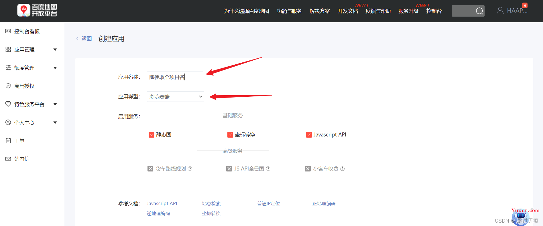Viewport: 543px width, 226px height.
Task: Expand the 特色服务平台 sidebar arrow
Action: [55, 104]
